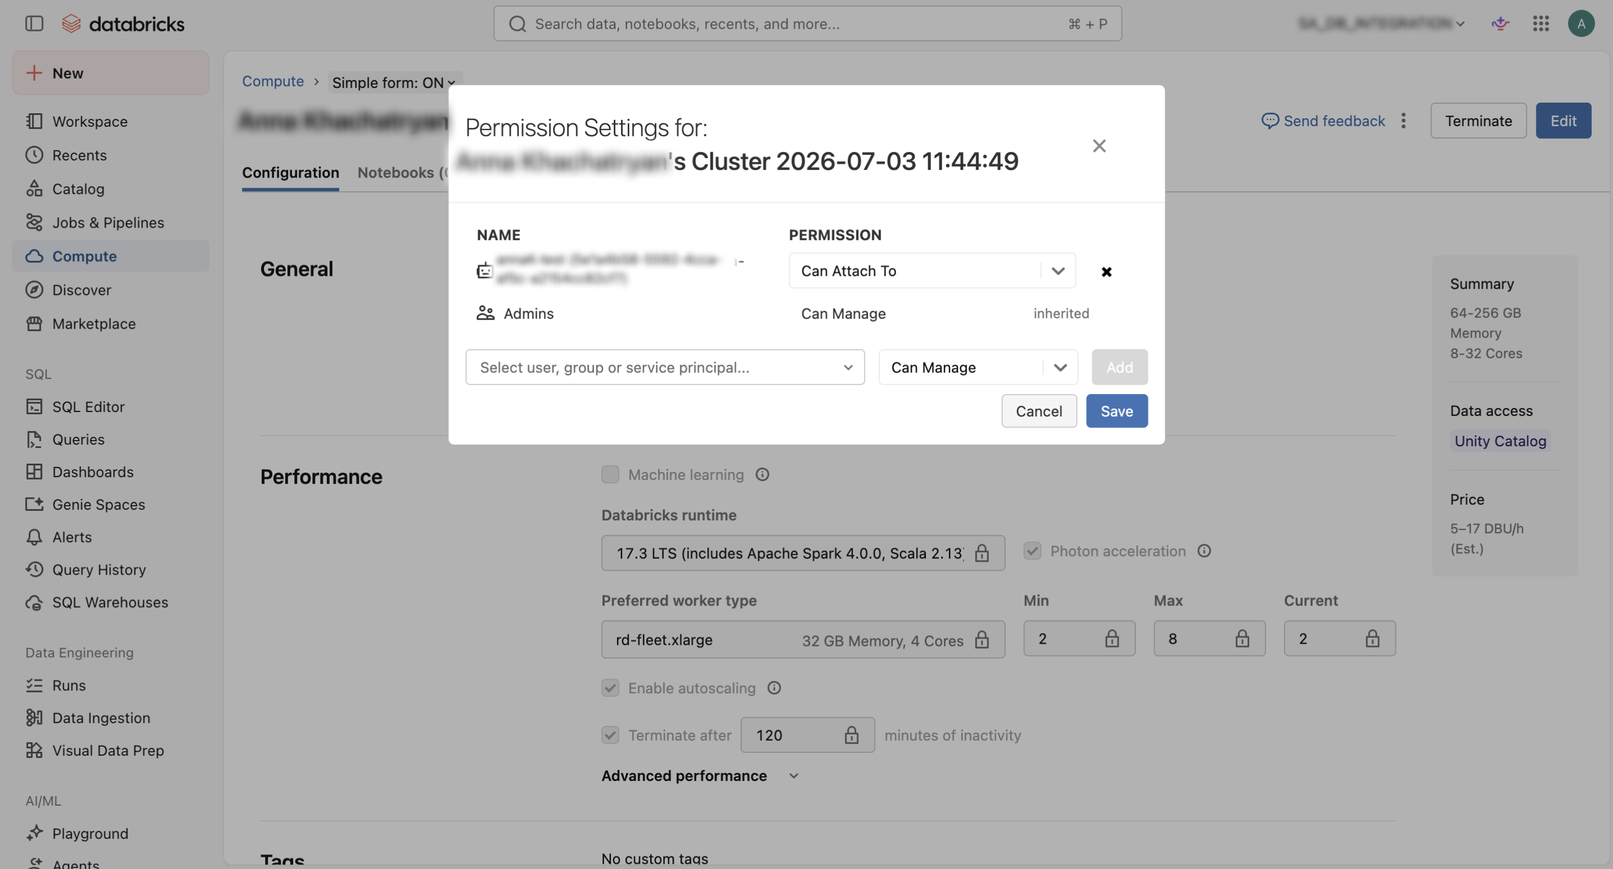Click the lock icon in Min workers field

pos(1111,638)
